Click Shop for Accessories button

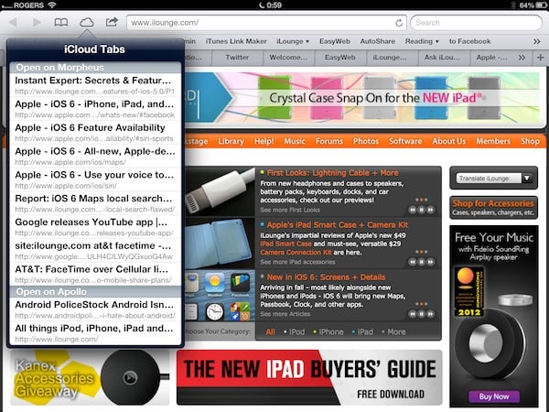494,208
